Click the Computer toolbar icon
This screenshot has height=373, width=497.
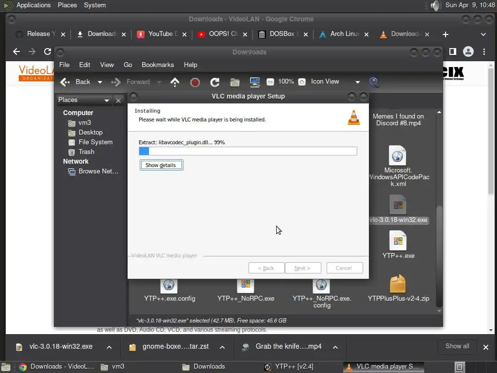(x=254, y=82)
